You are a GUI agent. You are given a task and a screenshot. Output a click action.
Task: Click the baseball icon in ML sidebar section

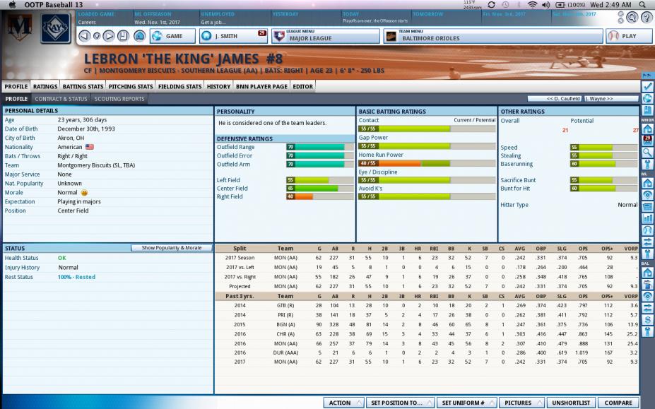647,230
